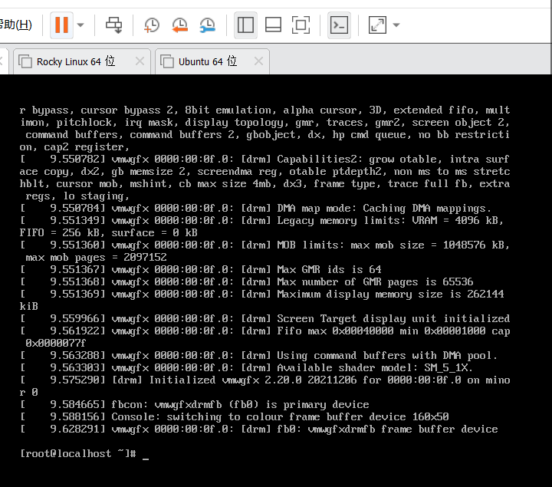The width and height of the screenshot is (552, 487).
Task: Click the 'Initialized vmwgfx 2.20.0 20211206' line
Action: coord(264,386)
